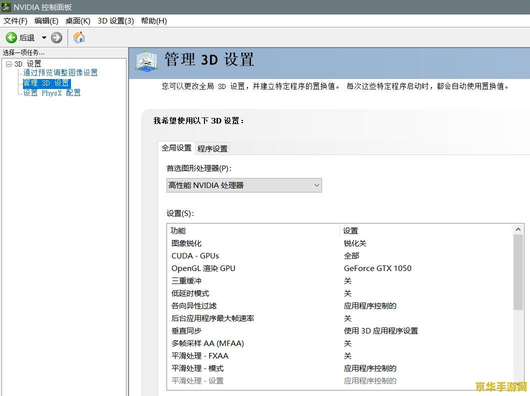Click the settings list scrollbar thumb
The height and width of the screenshot is (396, 530).
click(x=518, y=272)
